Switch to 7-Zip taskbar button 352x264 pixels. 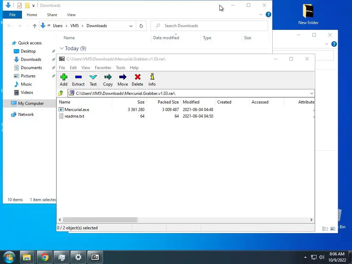95,257
